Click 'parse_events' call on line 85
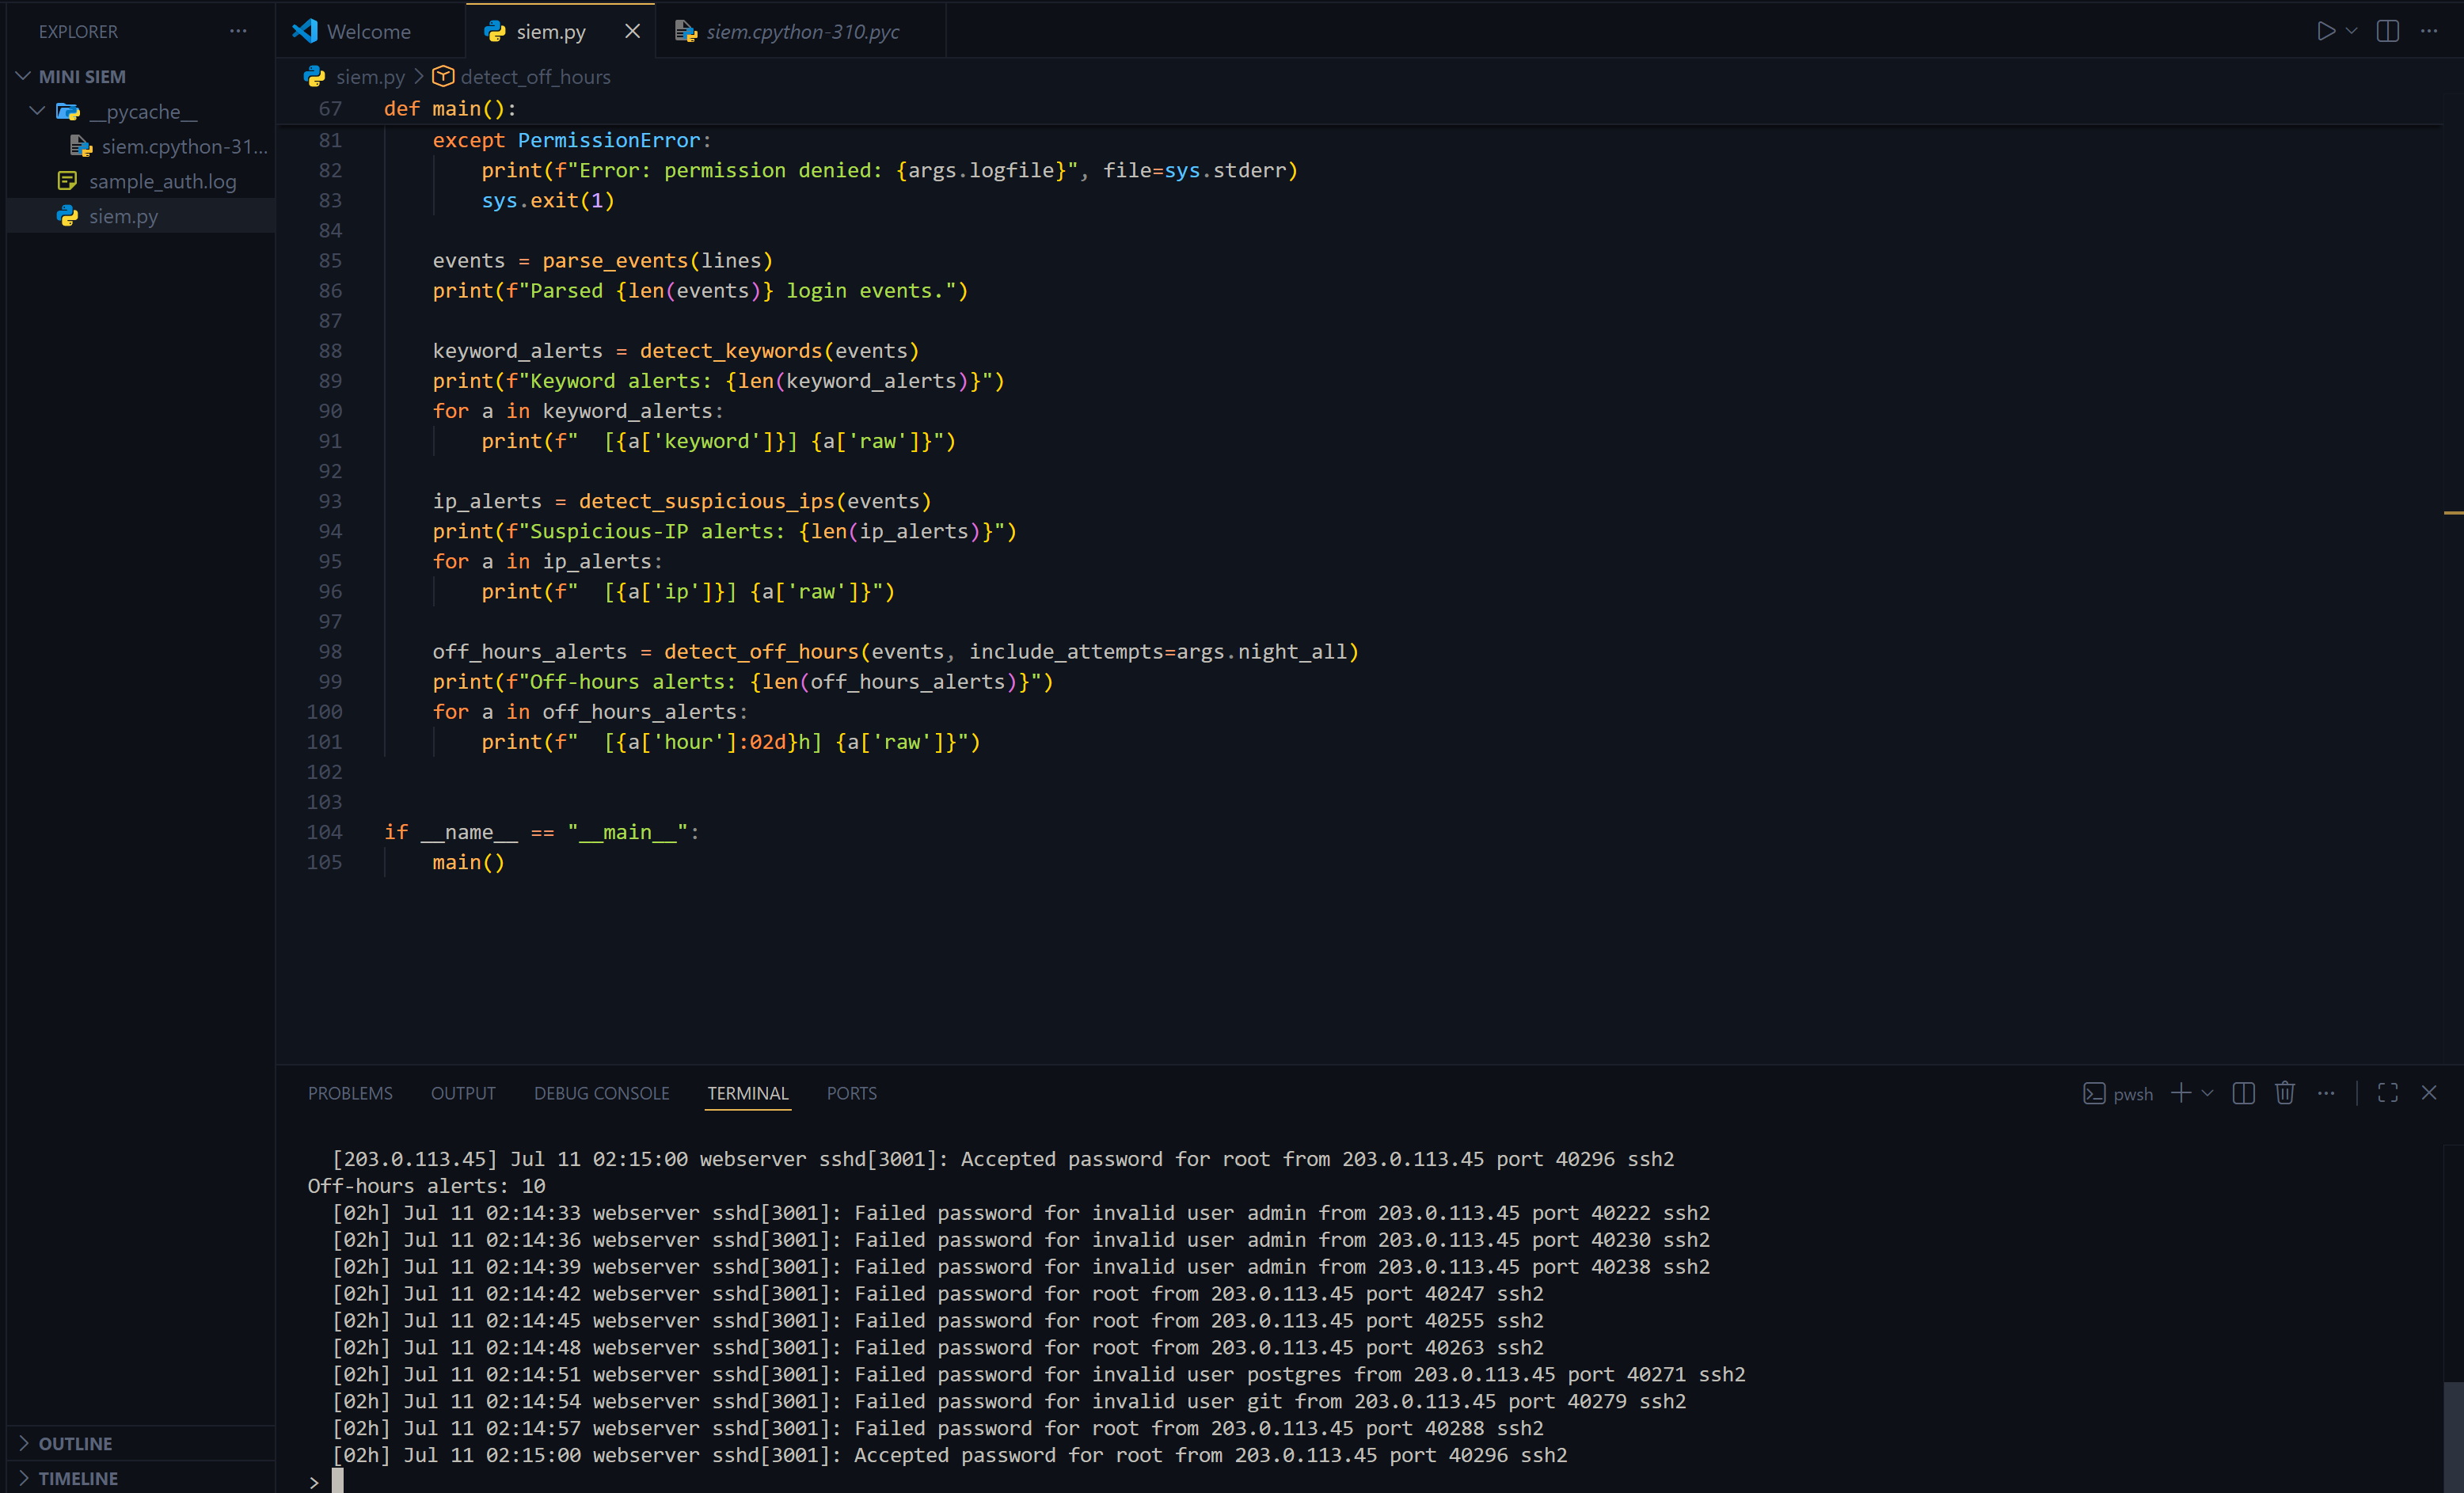Screen dimensions: 2464x1493 (x=615, y=260)
